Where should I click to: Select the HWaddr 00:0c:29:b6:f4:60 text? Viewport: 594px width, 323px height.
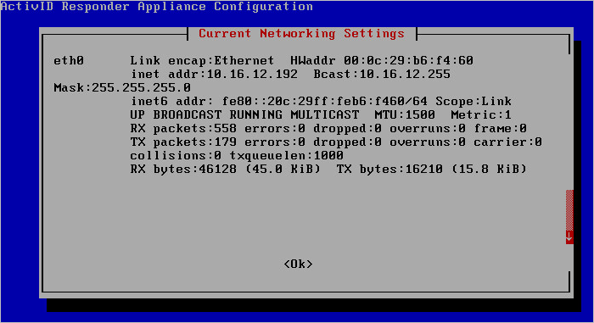[x=382, y=60]
